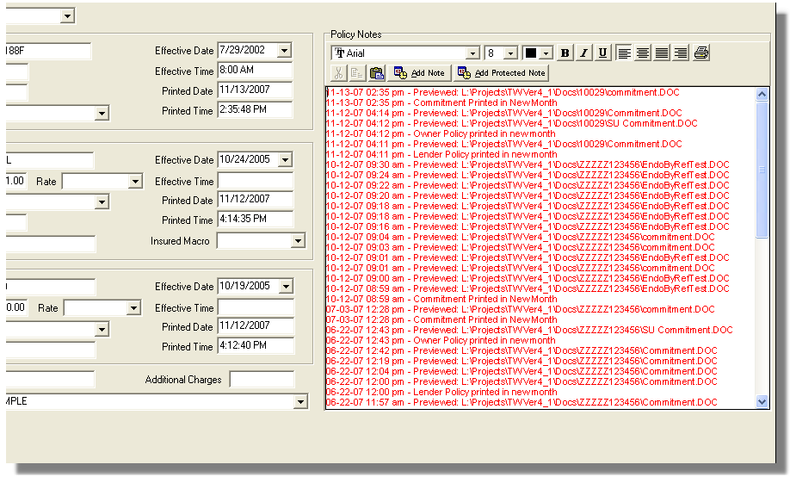Toggle italic formatting in Policy Notes

coord(583,53)
